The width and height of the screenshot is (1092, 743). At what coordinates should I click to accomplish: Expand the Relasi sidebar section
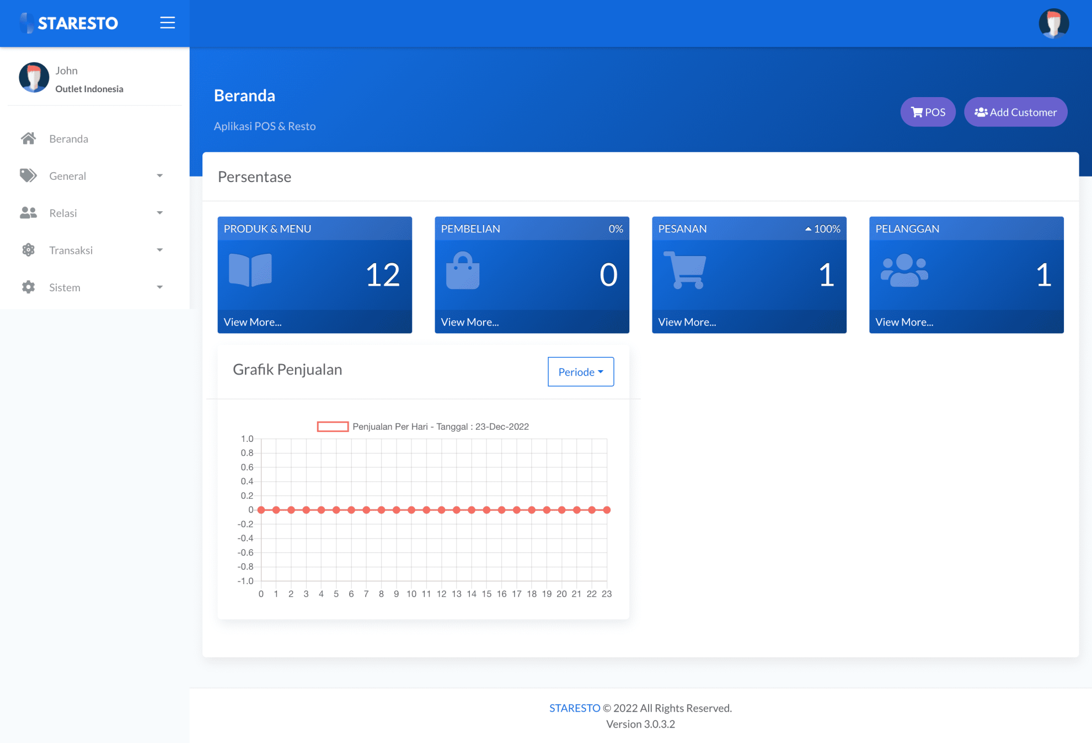coord(62,212)
